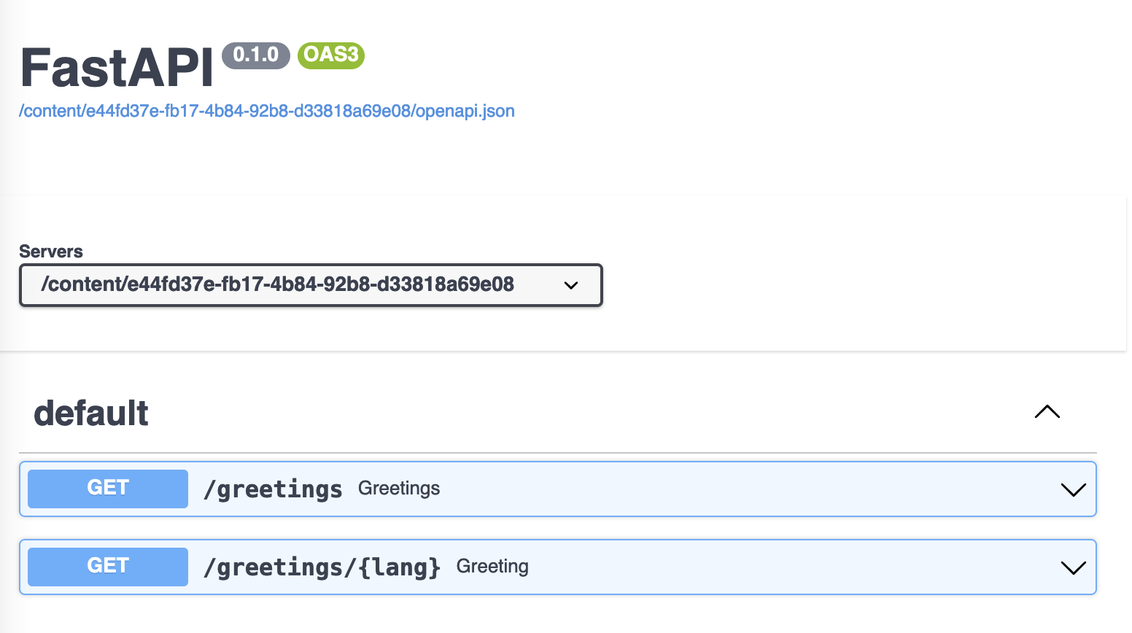Open the Servers dropdown
This screenshot has width=1132, height=633.
310,285
